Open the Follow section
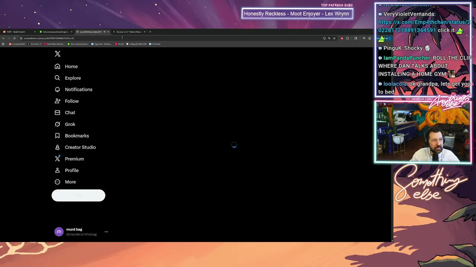Viewport: 476px width, 267px height. pos(67,101)
